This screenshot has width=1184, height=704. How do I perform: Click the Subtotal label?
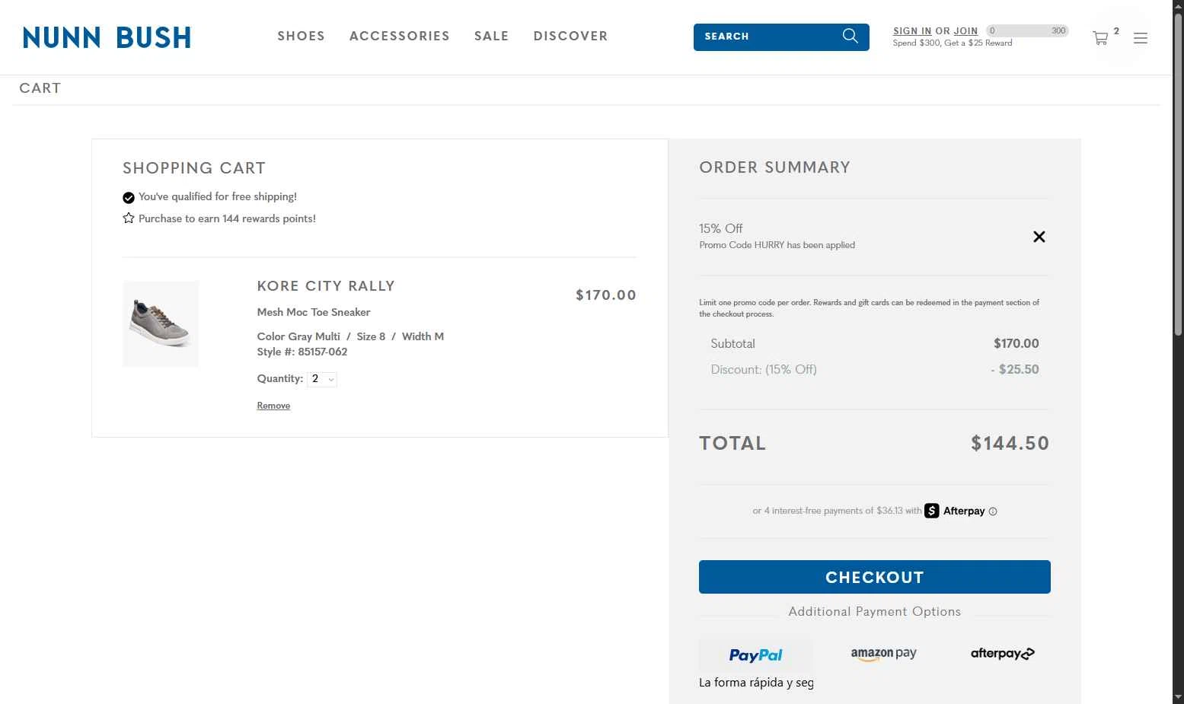pyautogui.click(x=732, y=343)
